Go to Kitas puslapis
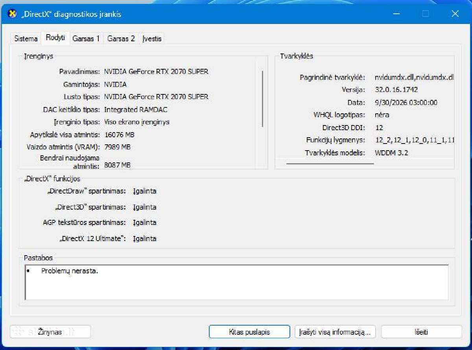Image resolution: width=472 pixels, height=350 pixels. (x=249, y=332)
